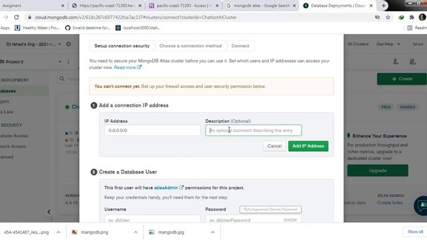Screen dimensions: 427x240
Task: Open the Get Help dropdown
Action: coord(388,44)
